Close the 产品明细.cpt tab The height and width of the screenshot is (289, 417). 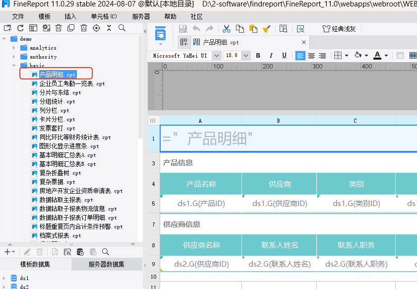(x=304, y=42)
